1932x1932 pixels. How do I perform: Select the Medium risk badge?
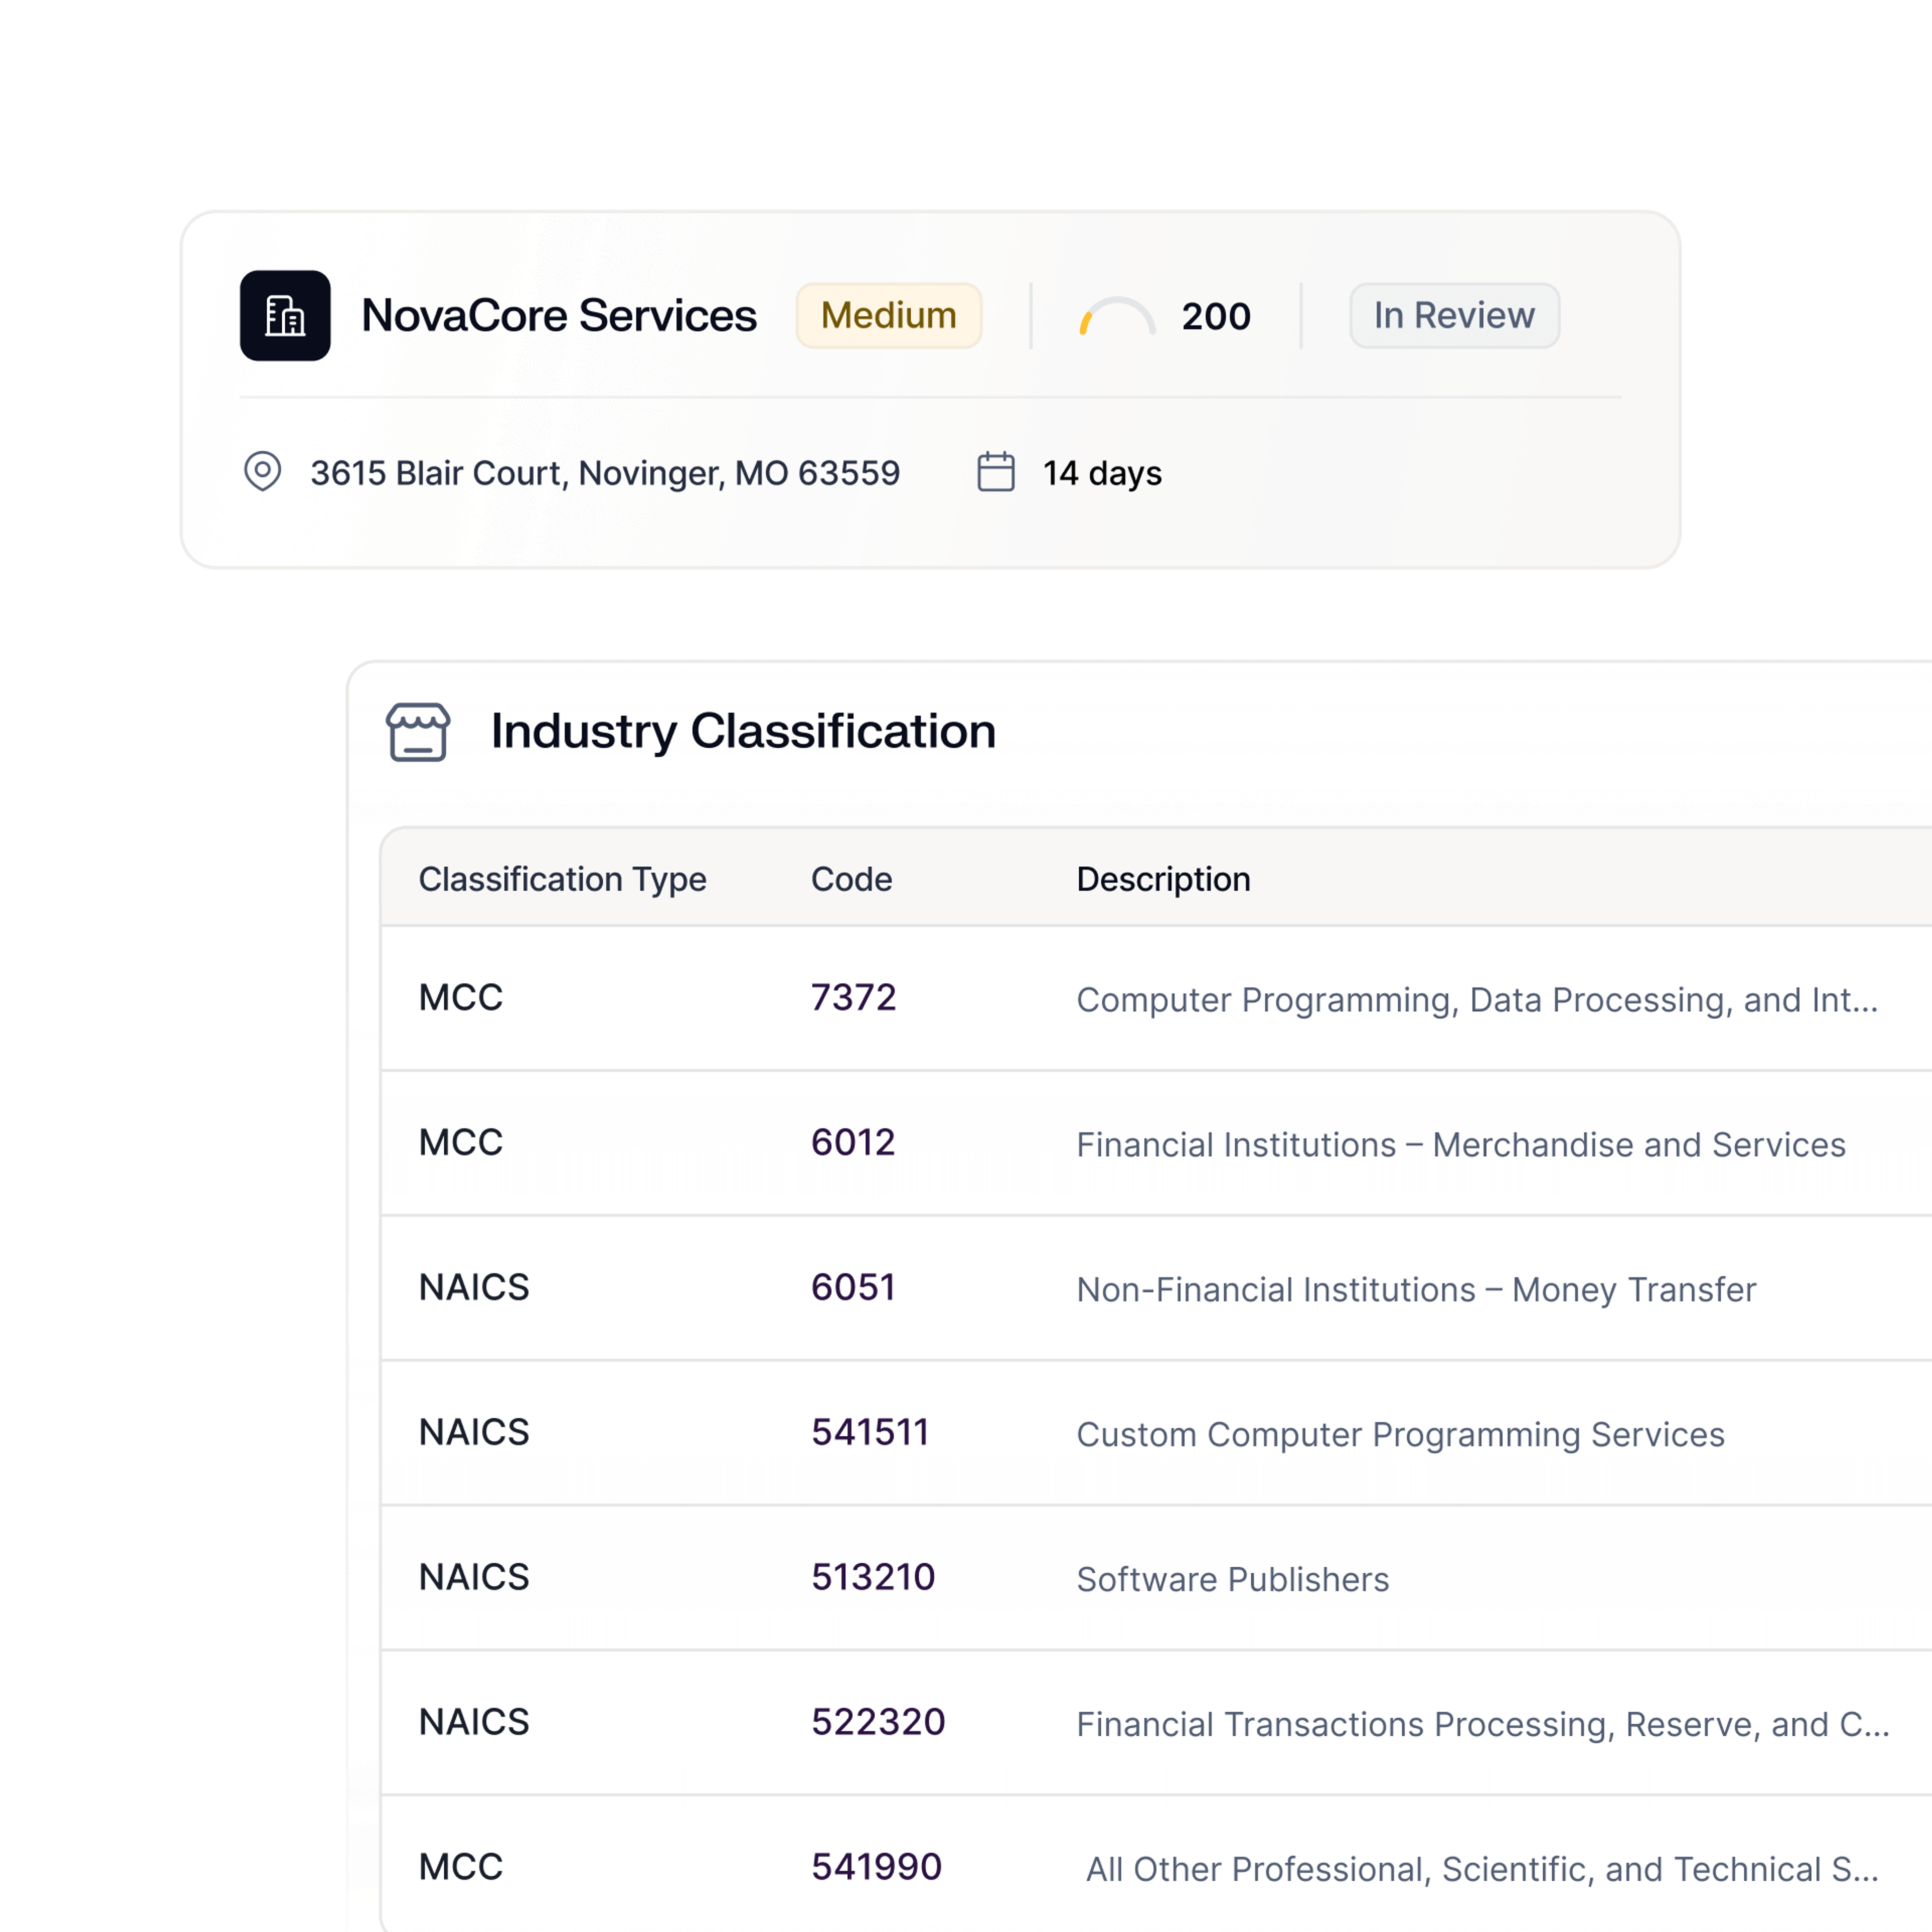[x=888, y=316]
